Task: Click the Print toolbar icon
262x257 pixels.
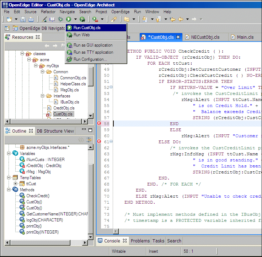Action: click(31, 19)
